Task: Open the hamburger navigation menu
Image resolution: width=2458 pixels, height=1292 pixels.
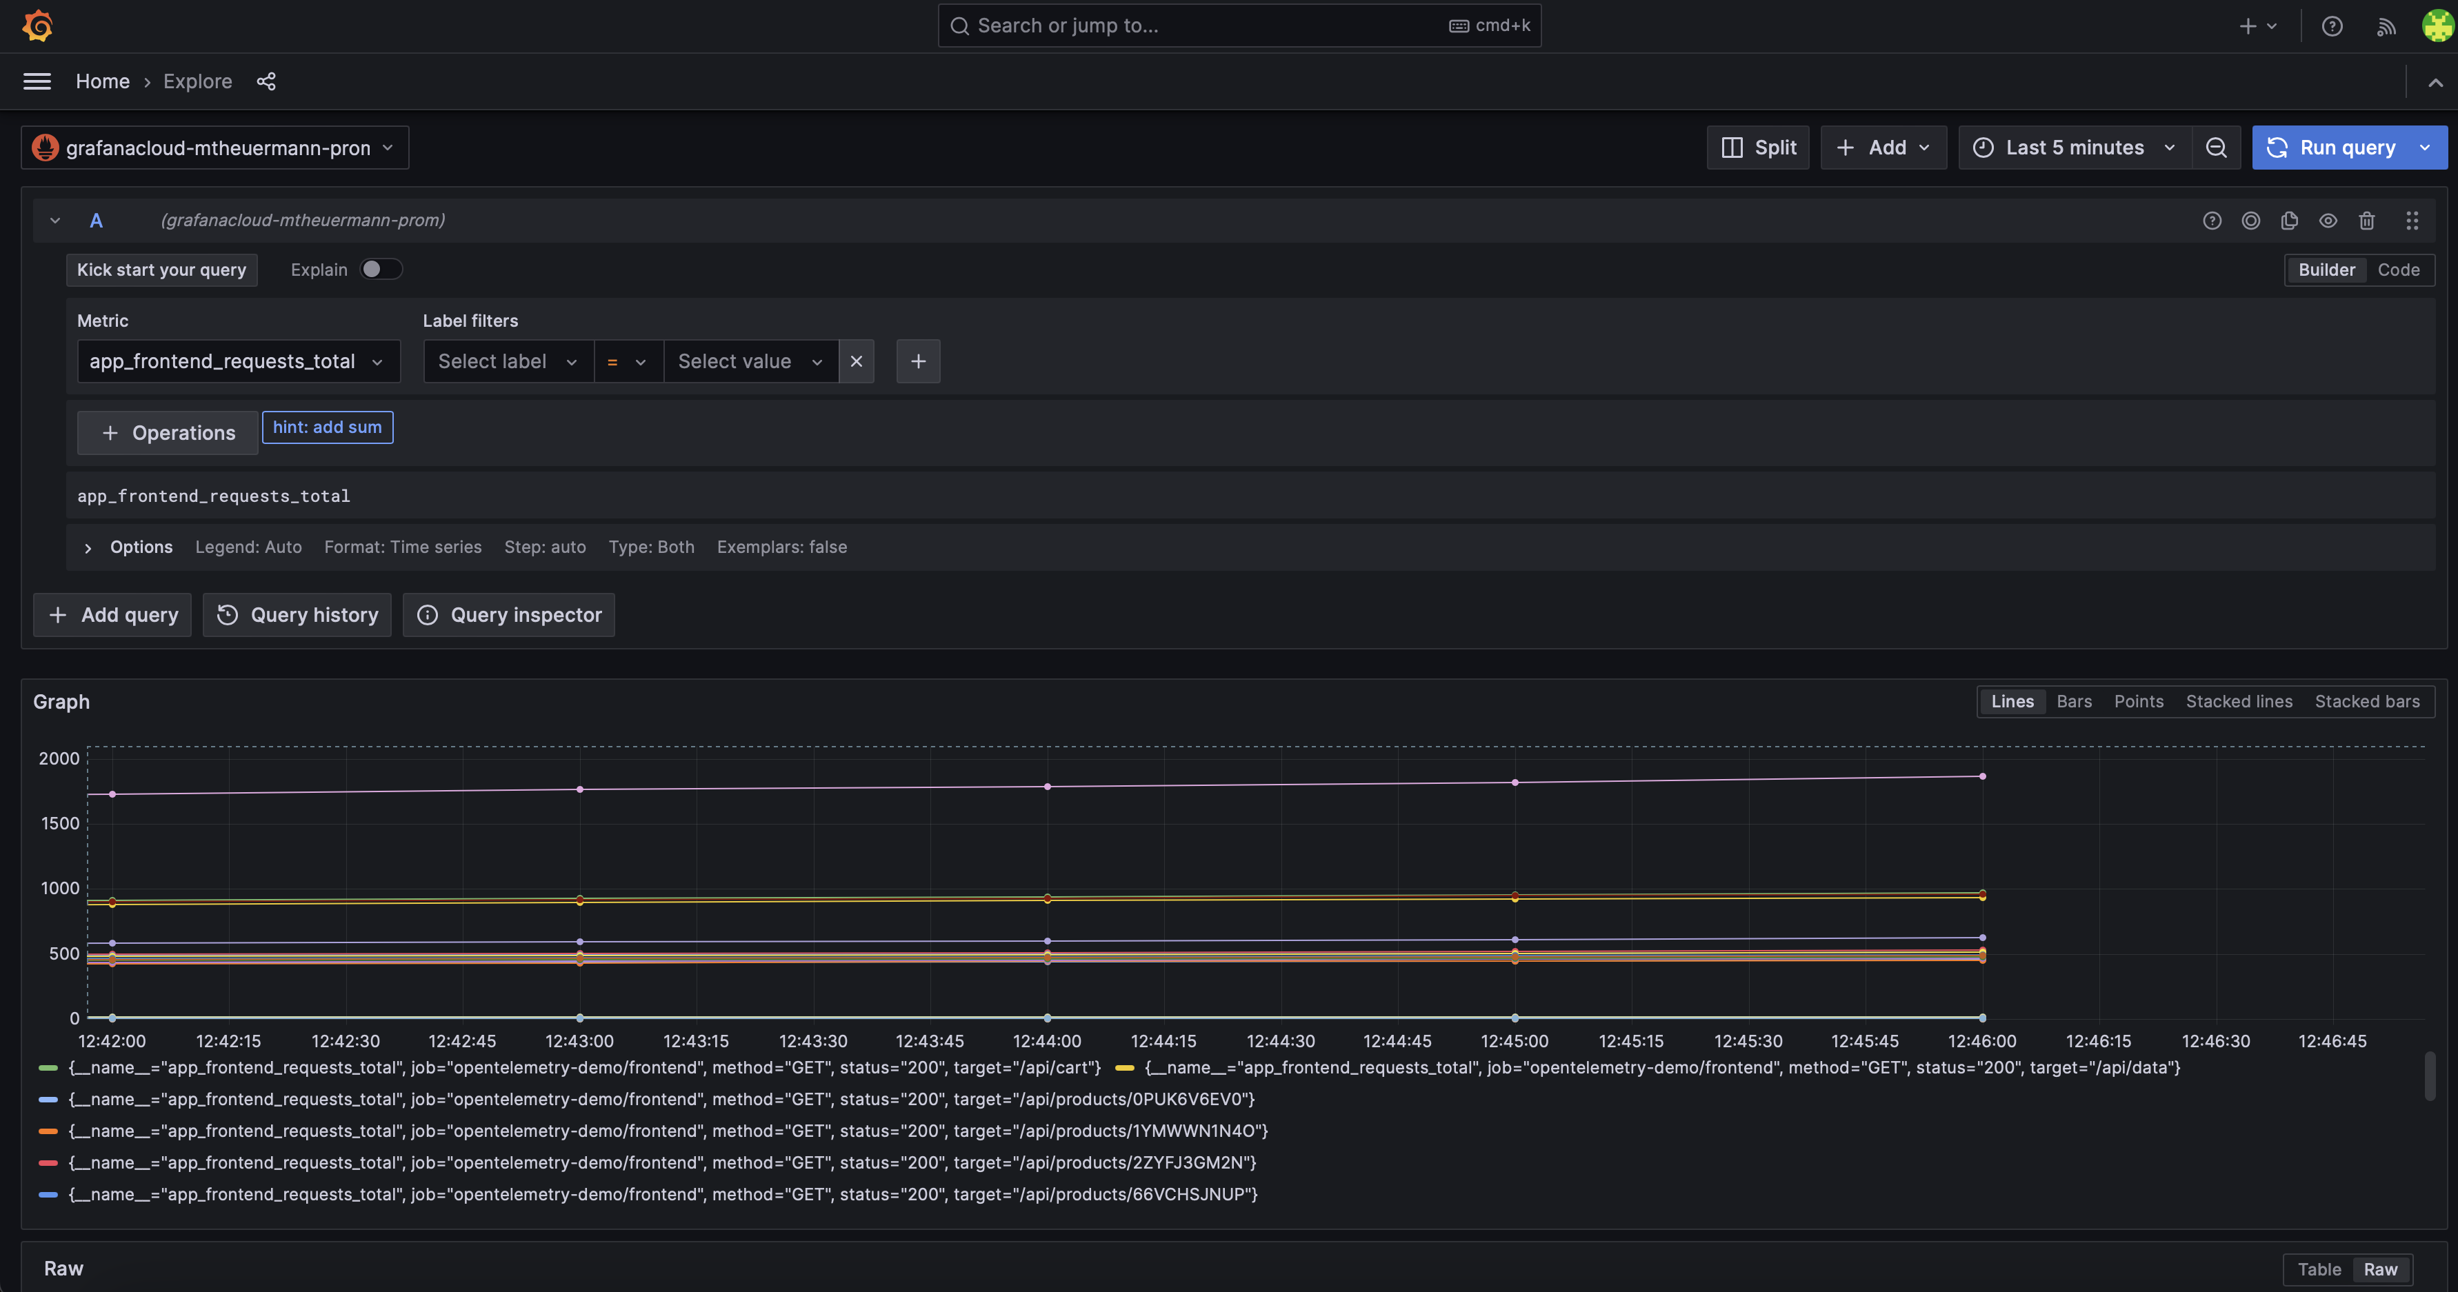Action: tap(37, 81)
